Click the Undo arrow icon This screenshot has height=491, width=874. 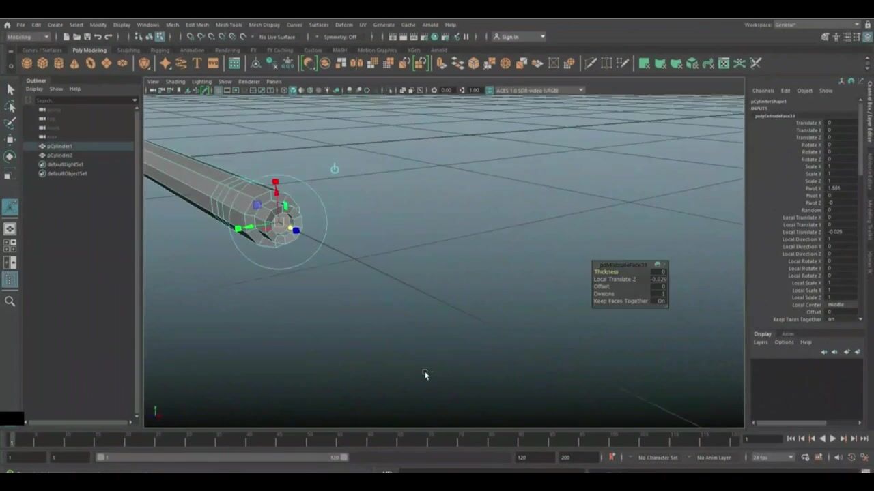98,37
